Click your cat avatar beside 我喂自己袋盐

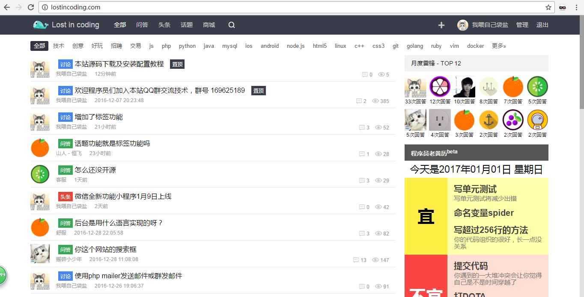pyautogui.click(x=463, y=25)
